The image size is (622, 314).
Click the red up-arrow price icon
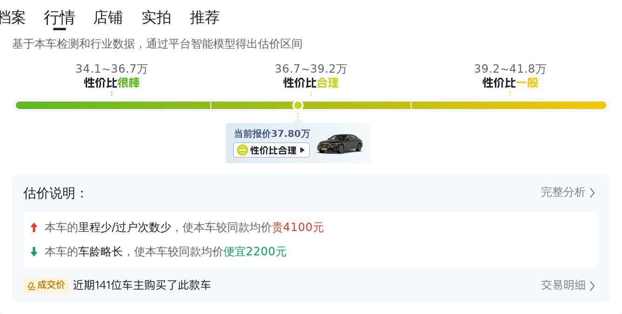coord(34,227)
